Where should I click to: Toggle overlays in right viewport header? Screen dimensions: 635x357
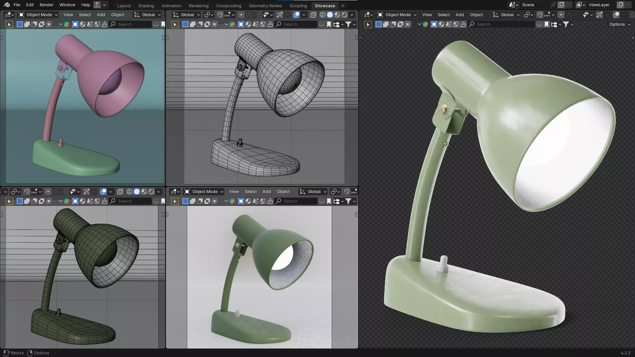pyautogui.click(x=616, y=15)
